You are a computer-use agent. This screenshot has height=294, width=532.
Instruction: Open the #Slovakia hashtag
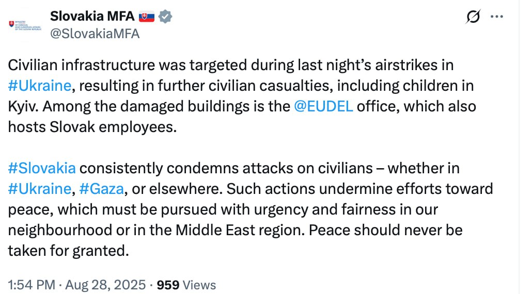pos(42,168)
